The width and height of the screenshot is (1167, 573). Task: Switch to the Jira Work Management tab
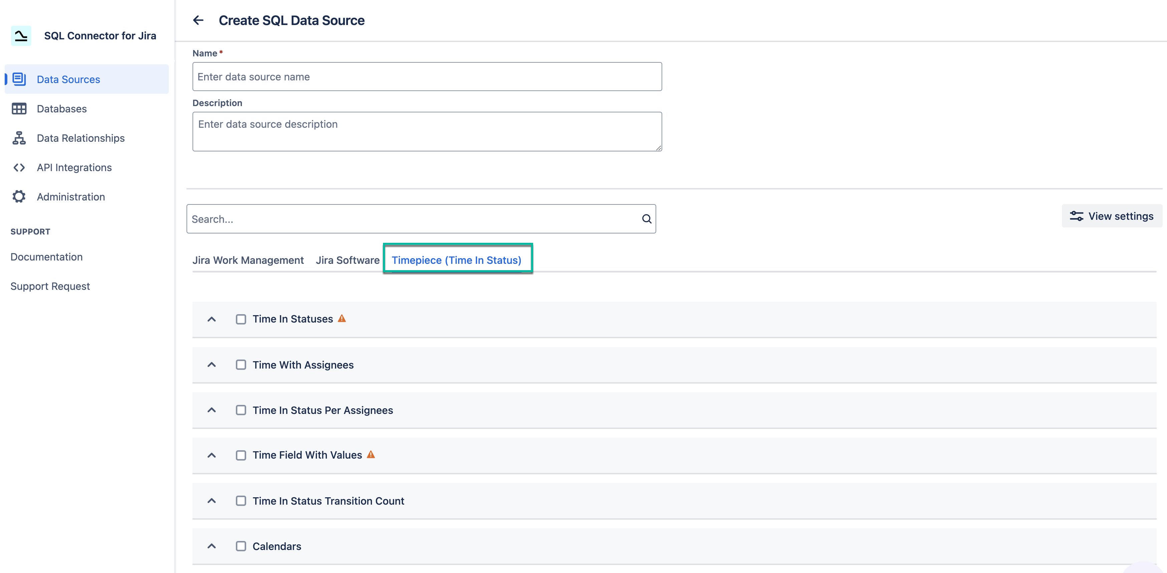click(x=248, y=260)
